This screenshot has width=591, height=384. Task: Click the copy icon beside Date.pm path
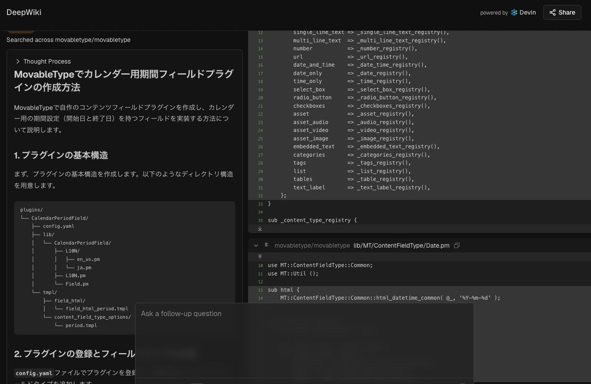point(457,245)
